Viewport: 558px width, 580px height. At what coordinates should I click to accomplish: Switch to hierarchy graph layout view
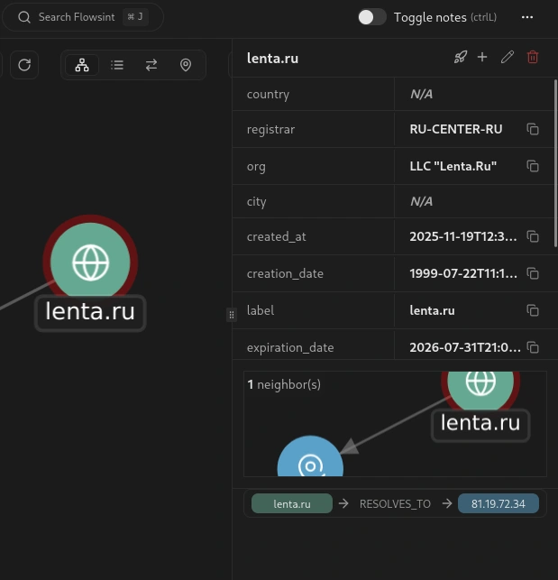click(x=82, y=65)
